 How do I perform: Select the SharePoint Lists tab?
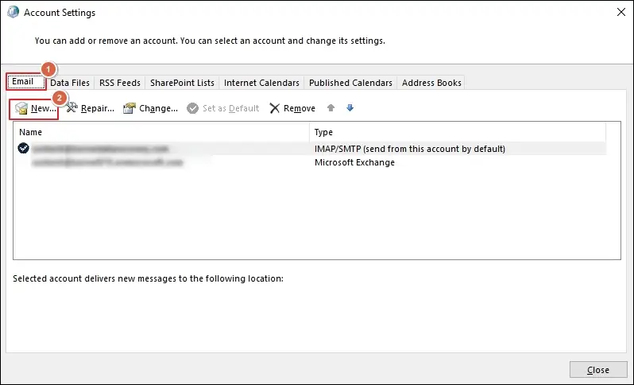[182, 83]
